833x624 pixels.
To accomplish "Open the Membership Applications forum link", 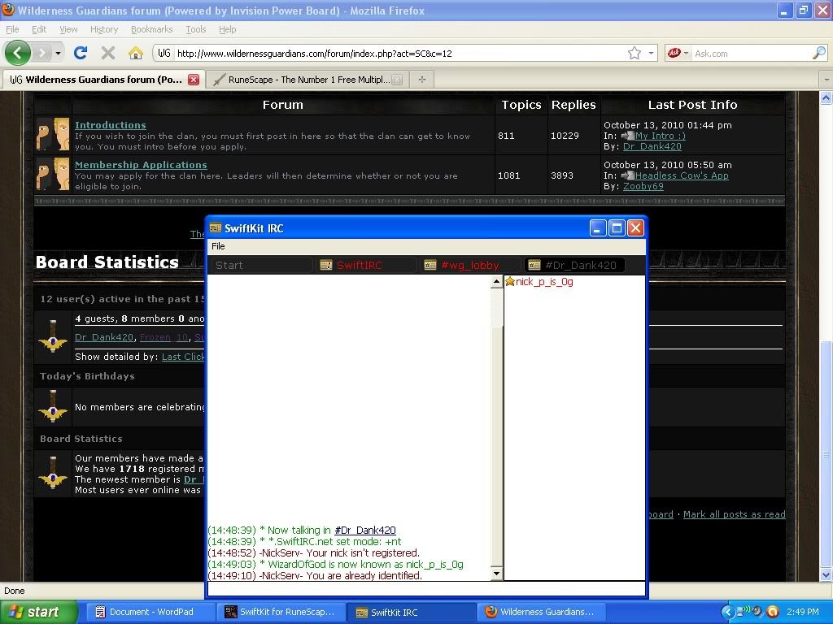I will 141,165.
